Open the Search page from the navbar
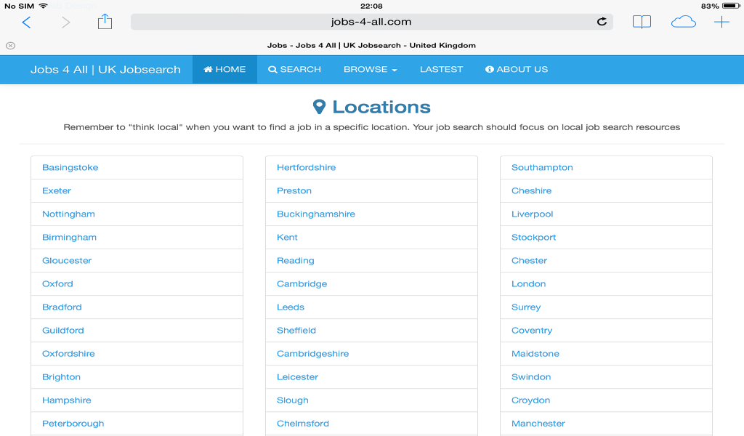The height and width of the screenshot is (436, 744). point(294,69)
